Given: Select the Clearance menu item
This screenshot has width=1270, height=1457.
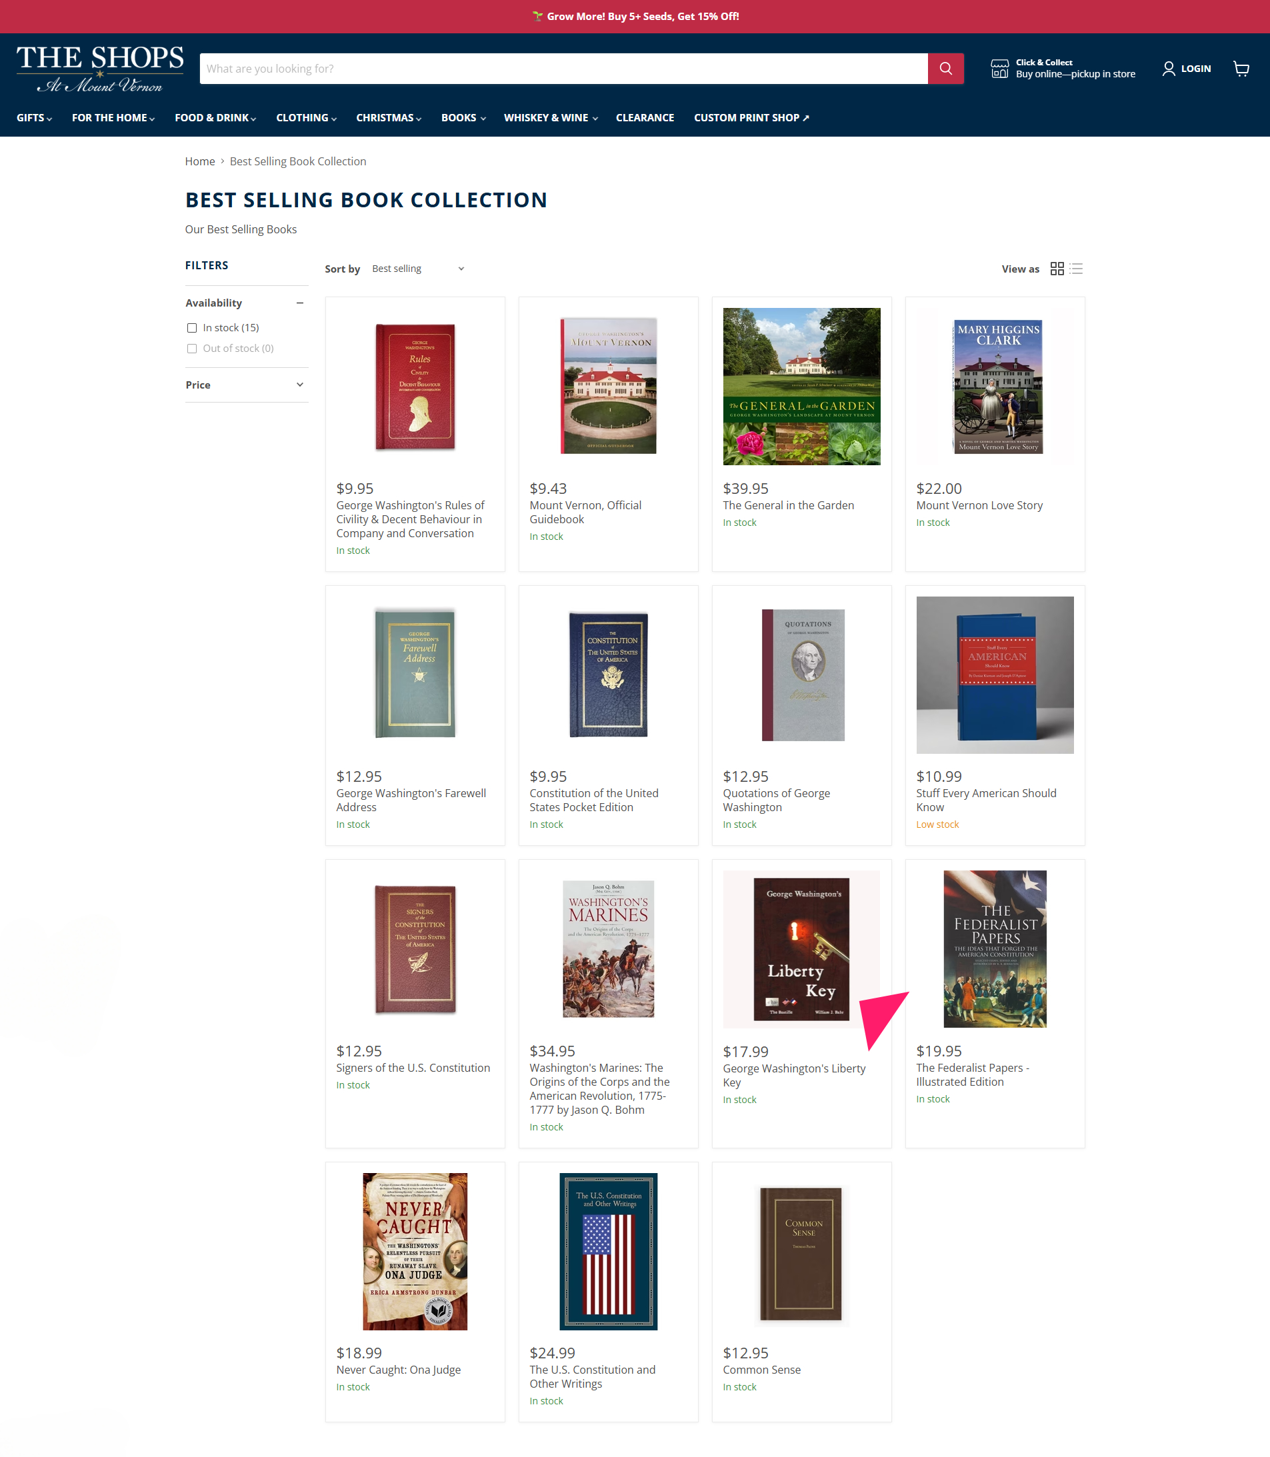Looking at the screenshot, I should (645, 117).
